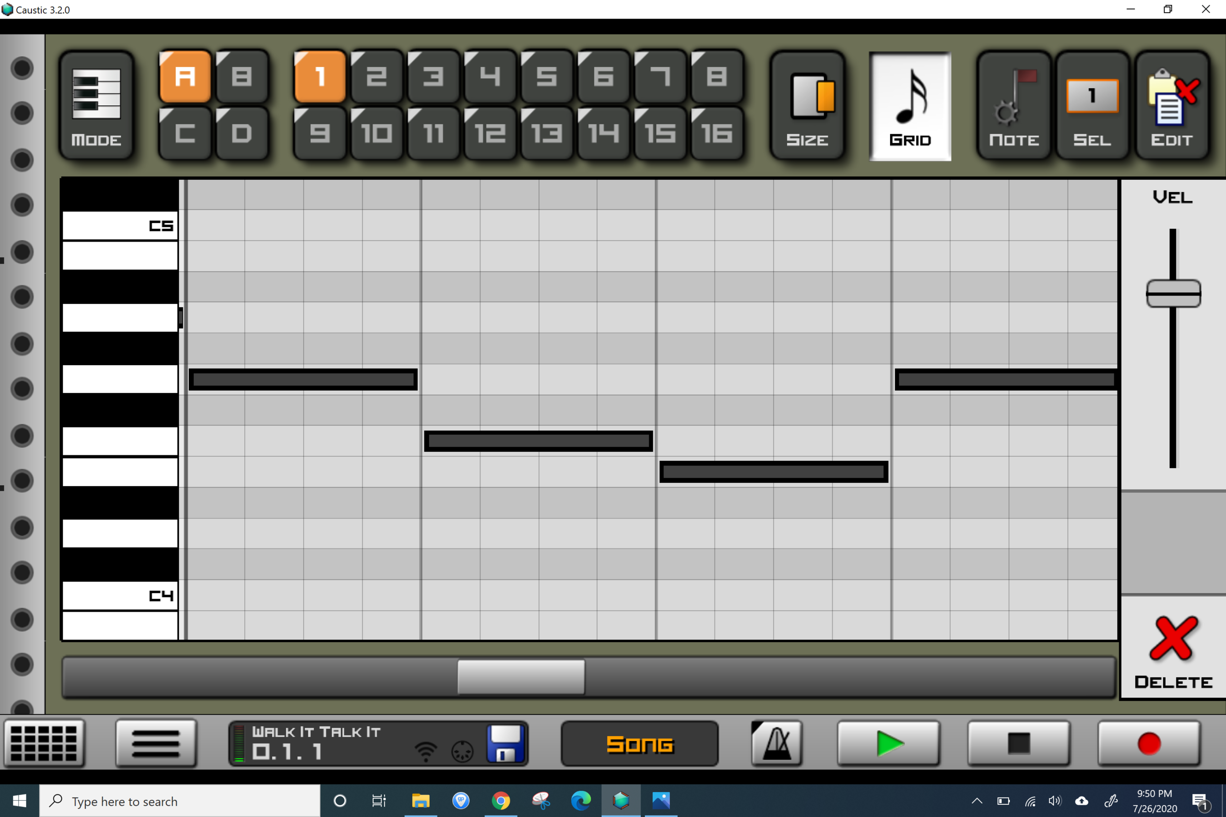Switch to pattern bank B
Image resolution: width=1226 pixels, height=817 pixels.
(x=242, y=76)
